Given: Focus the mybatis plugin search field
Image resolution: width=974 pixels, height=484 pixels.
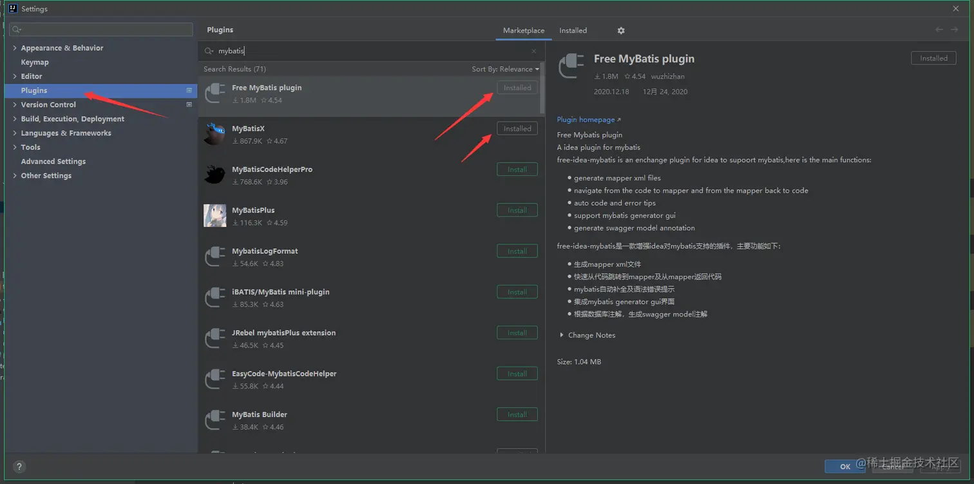Looking at the screenshot, I should click(372, 51).
